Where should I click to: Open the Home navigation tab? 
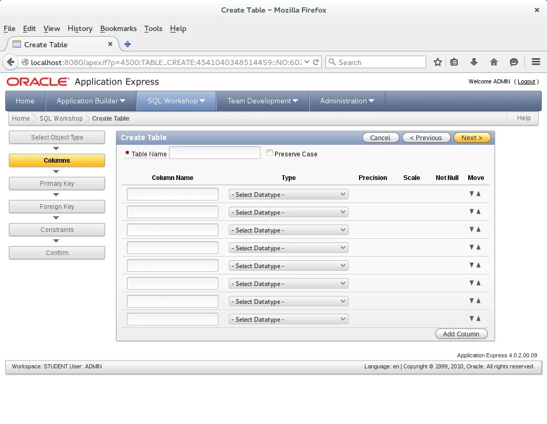(25, 101)
